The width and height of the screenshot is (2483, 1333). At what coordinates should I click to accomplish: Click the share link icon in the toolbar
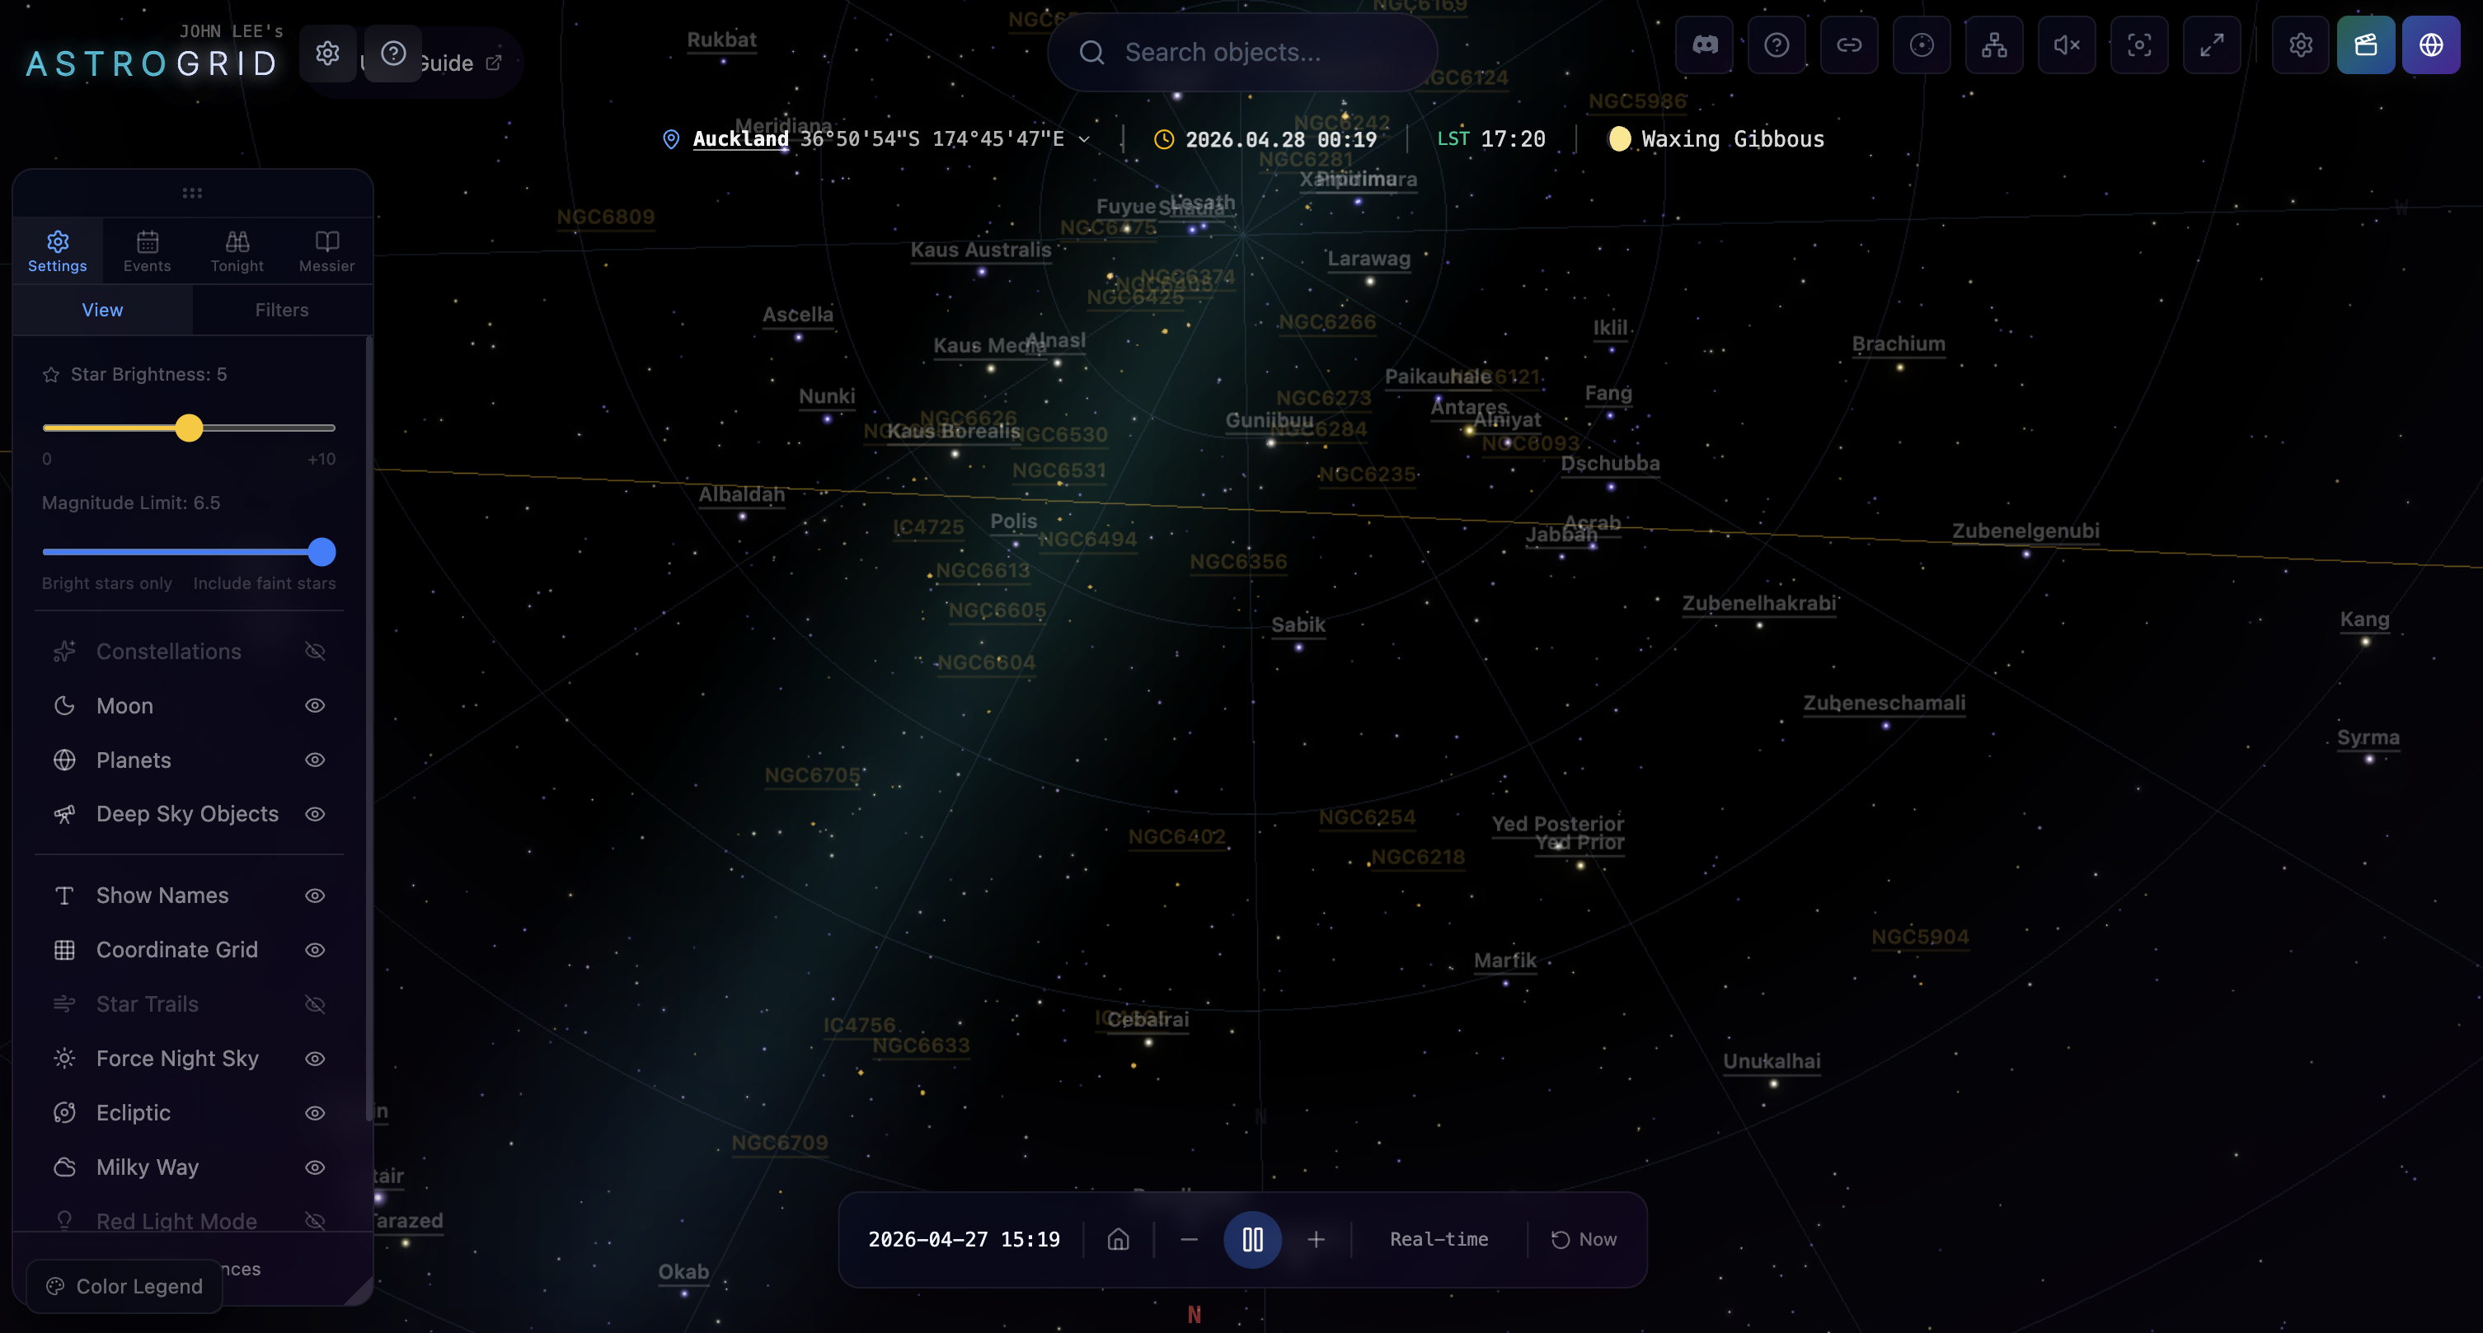pyautogui.click(x=1850, y=44)
